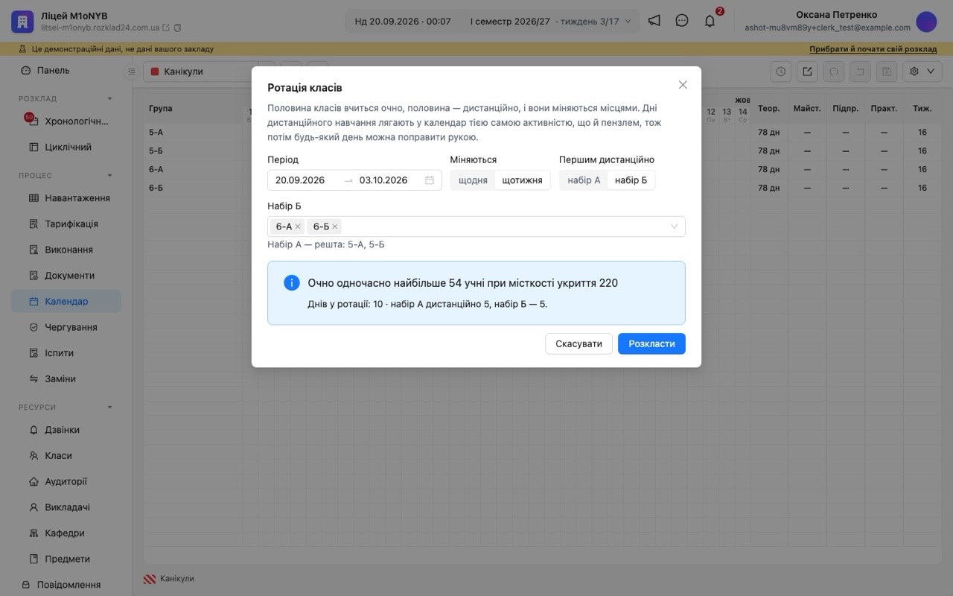Click the Розкласти button
Image resolution: width=953 pixels, height=596 pixels.
(x=651, y=343)
